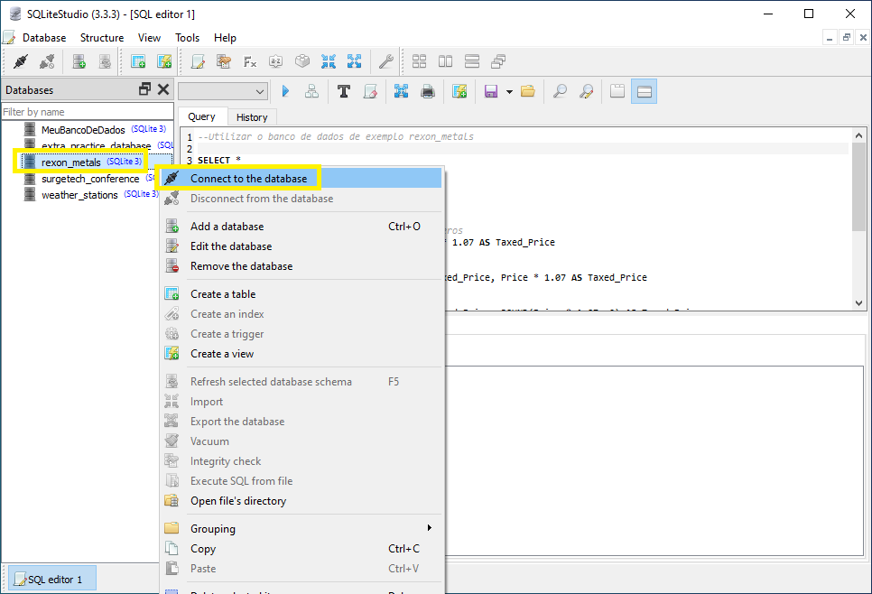Choose Edit the database from context menu
The image size is (872, 594).
[x=301, y=246]
